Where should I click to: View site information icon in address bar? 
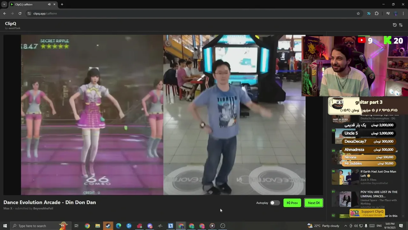pos(29,13)
